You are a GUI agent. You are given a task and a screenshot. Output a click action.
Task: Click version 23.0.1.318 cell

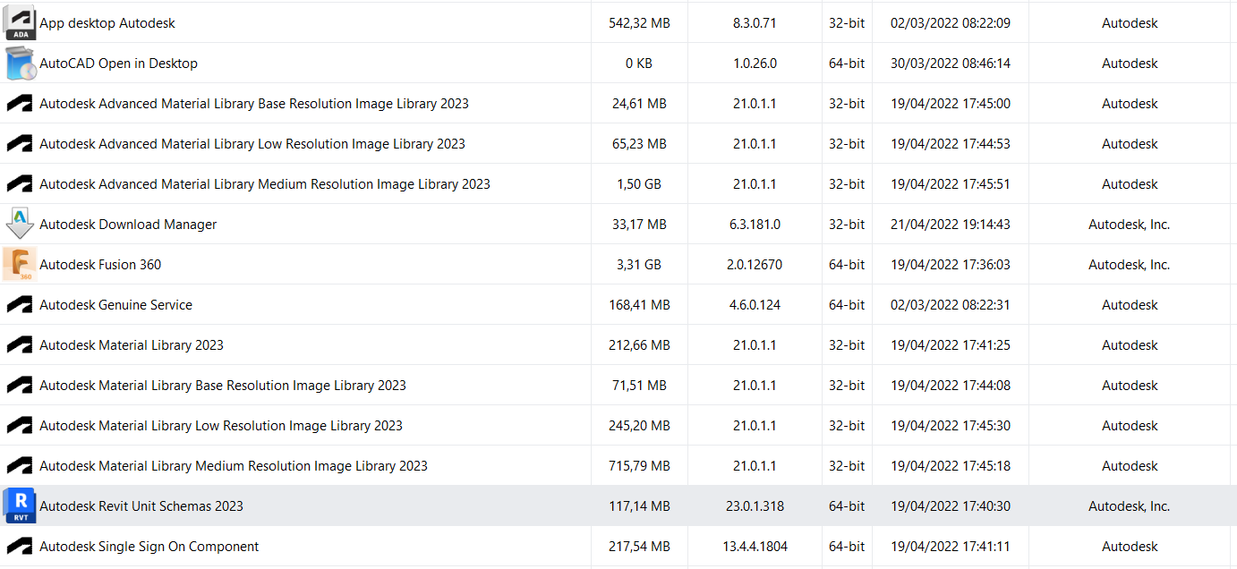pyautogui.click(x=755, y=506)
